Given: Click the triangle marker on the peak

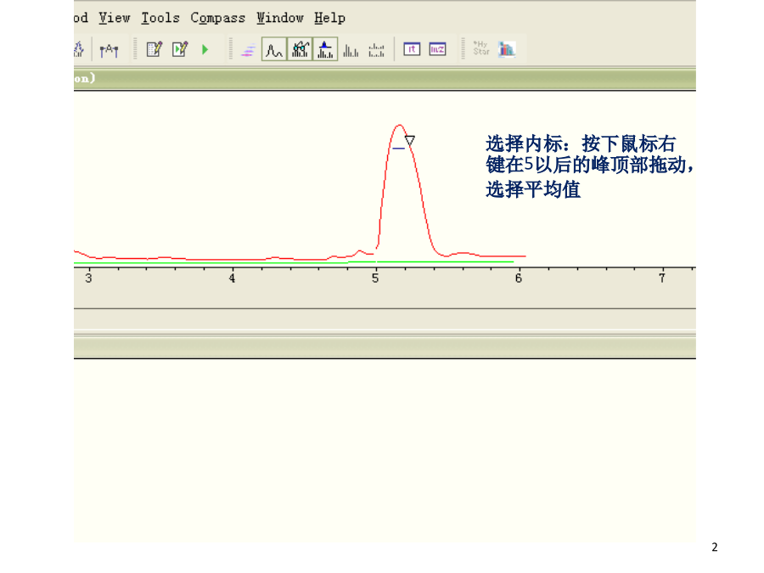Looking at the screenshot, I should [410, 140].
